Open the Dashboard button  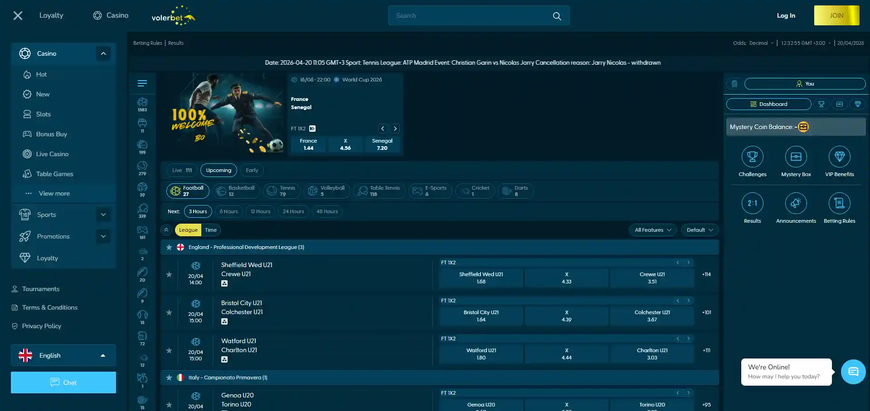tap(768, 104)
